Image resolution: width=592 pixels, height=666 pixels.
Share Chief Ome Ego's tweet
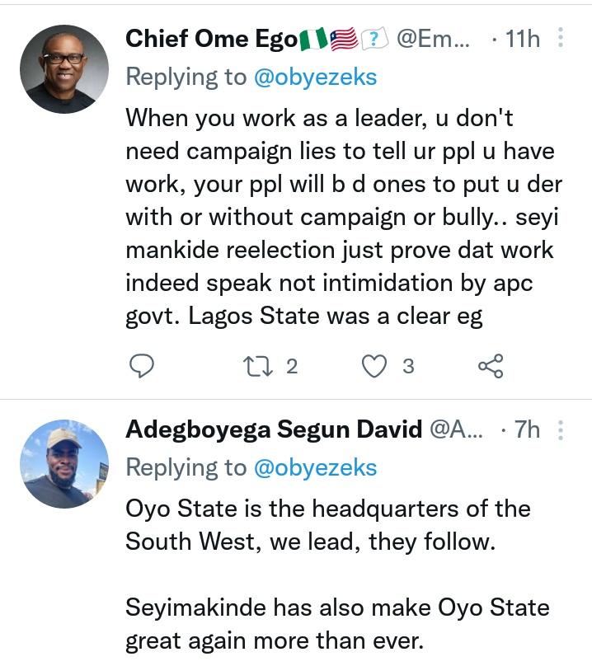[491, 366]
